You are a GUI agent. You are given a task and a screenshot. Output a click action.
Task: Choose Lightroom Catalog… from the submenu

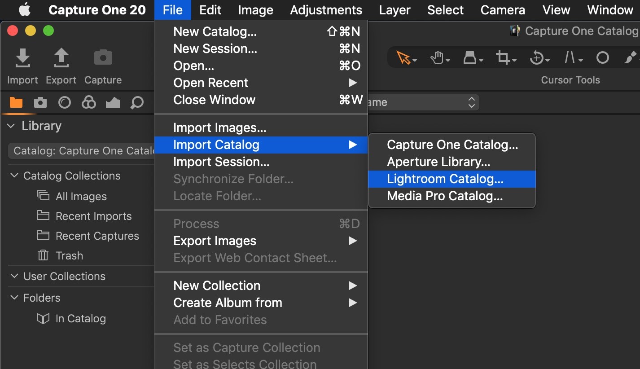point(445,179)
